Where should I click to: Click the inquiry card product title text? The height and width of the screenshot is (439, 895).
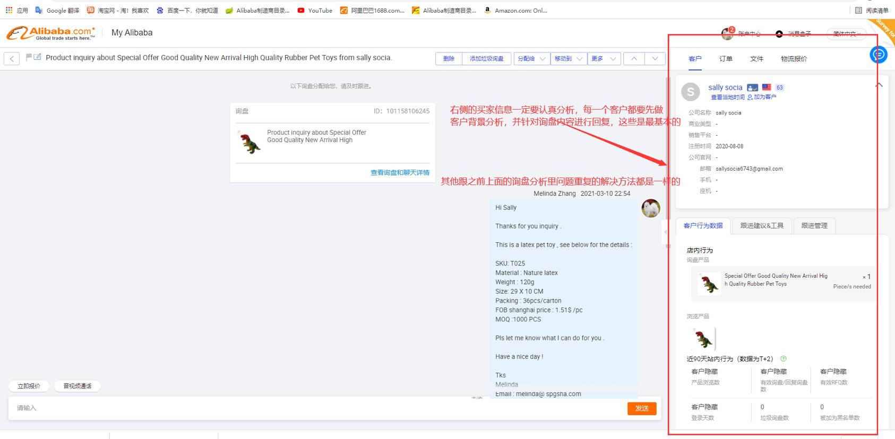pyautogui.click(x=316, y=136)
